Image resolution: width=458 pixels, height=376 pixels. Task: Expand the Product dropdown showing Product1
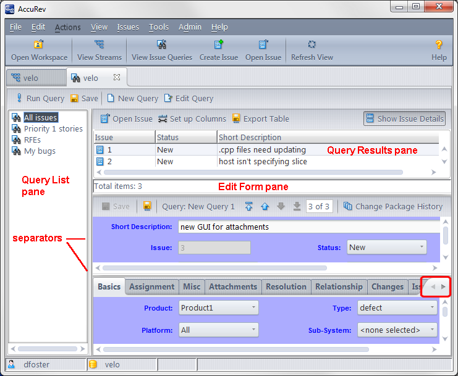[219, 307]
